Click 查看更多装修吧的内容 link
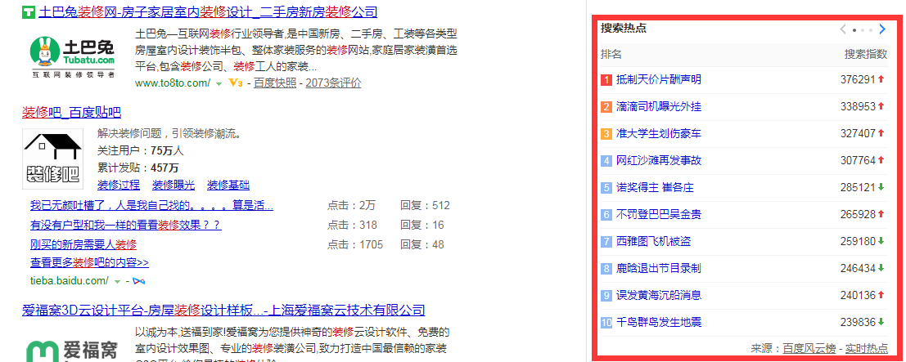Image resolution: width=906 pixels, height=362 pixels. coord(89,262)
